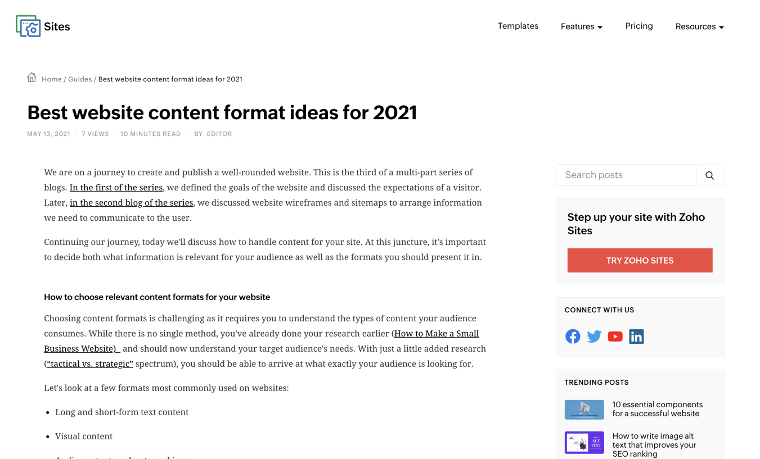Screen dimensions: 760x459
Task: Click the home icon in breadcrumb
Action: point(32,78)
